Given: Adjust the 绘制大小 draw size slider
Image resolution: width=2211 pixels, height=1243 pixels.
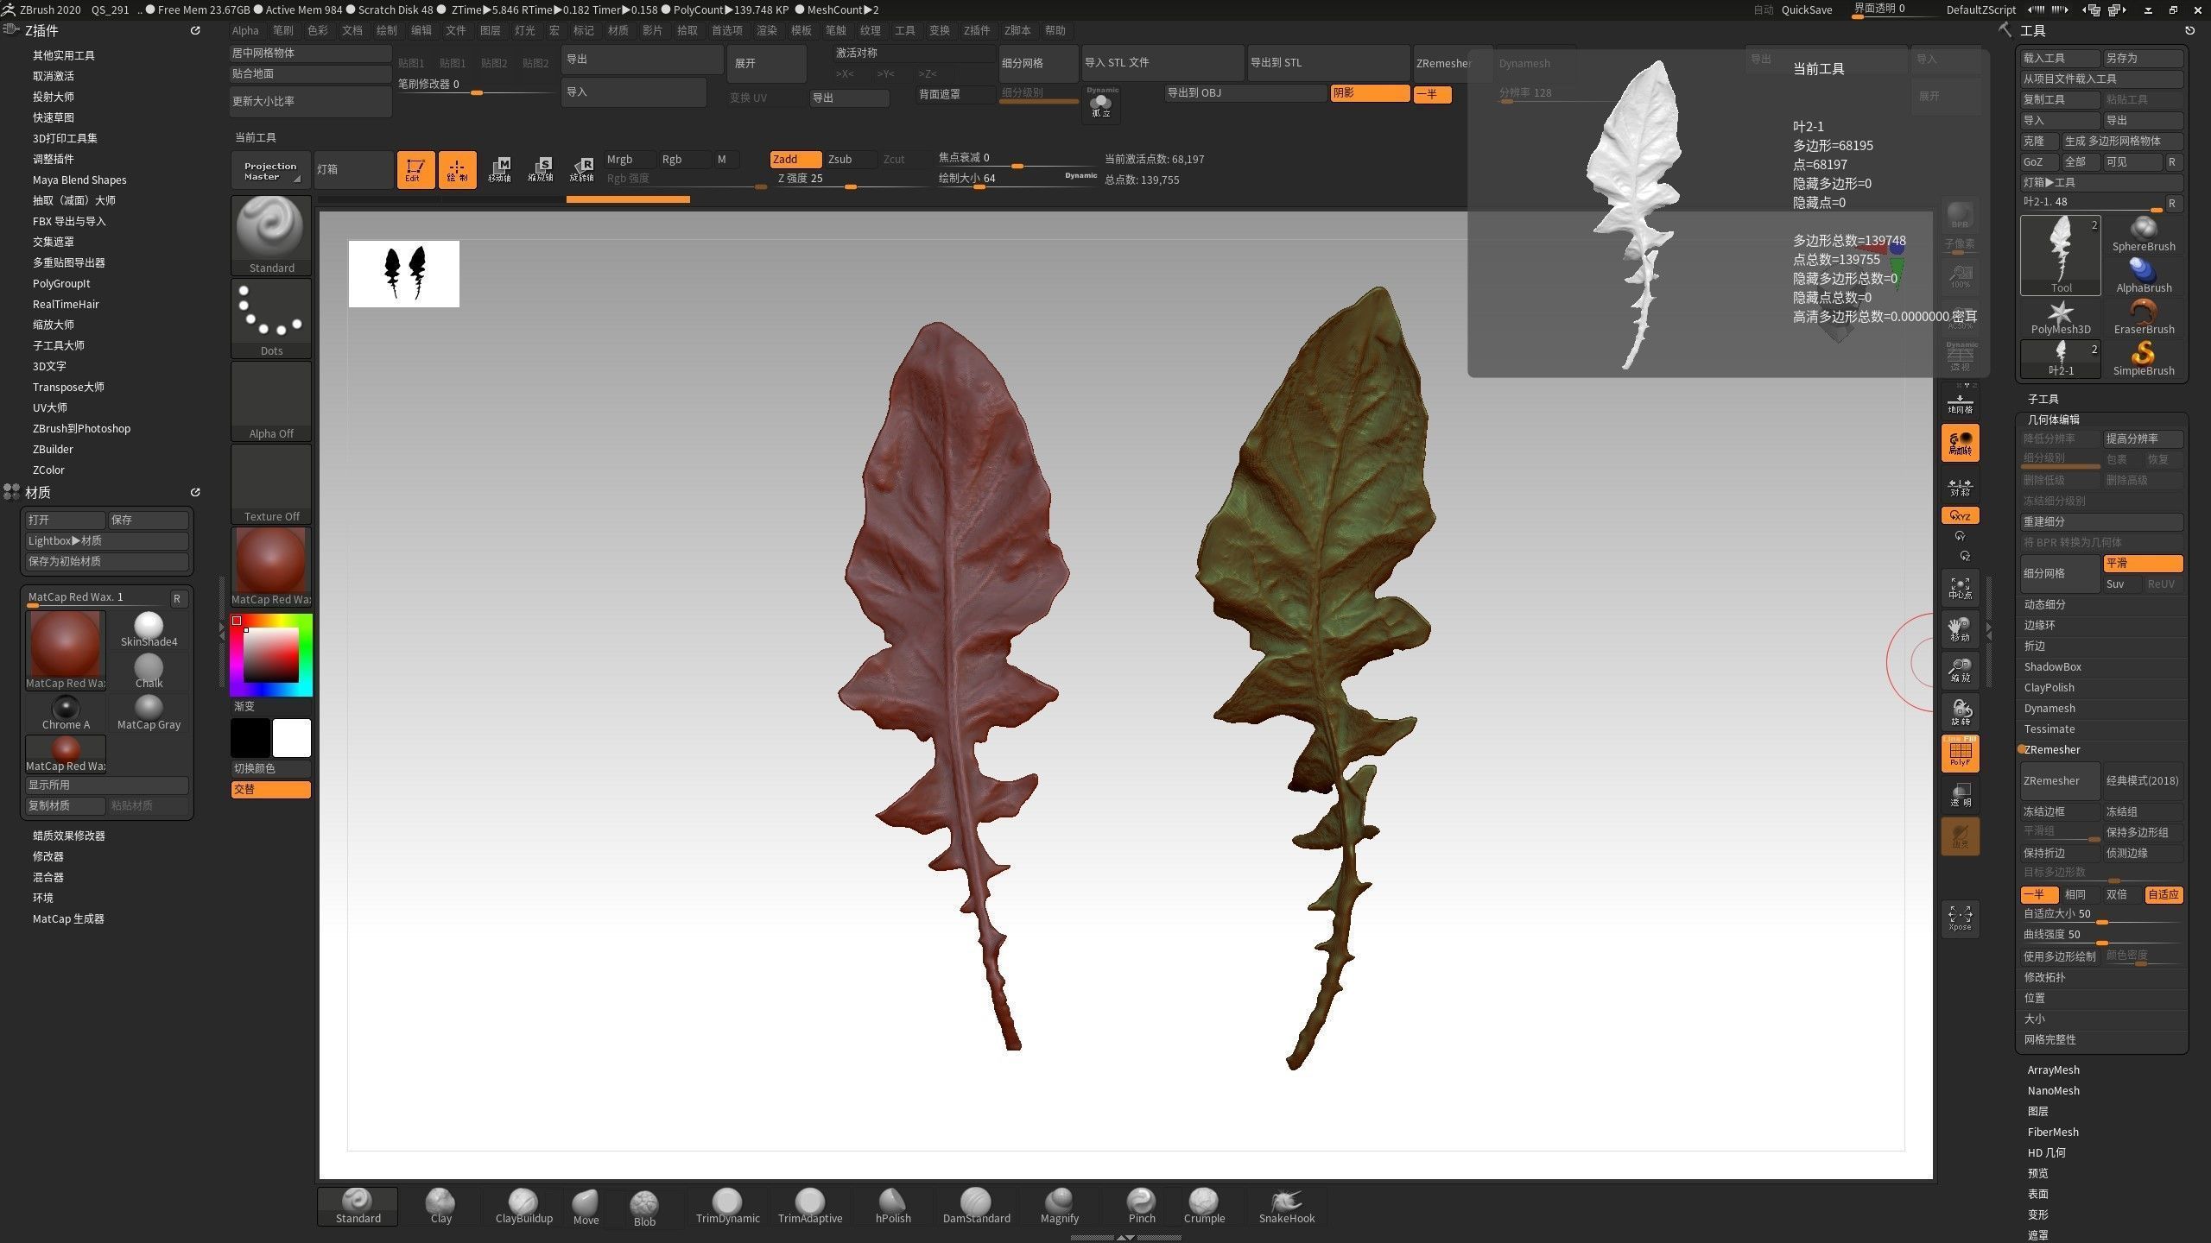Looking at the screenshot, I should coord(1017,180).
